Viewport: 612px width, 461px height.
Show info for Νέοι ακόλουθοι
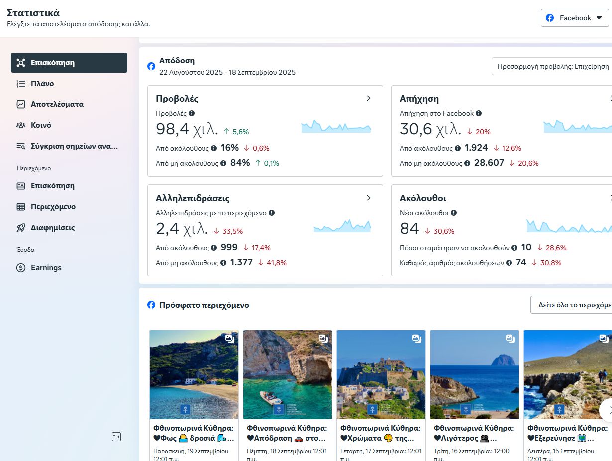click(x=454, y=213)
